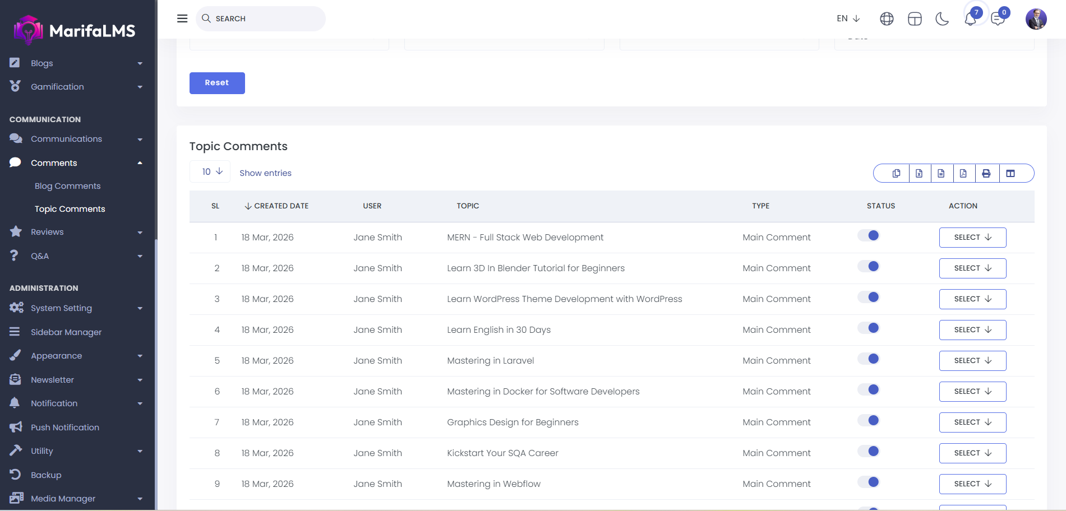Toggle status for MERN Full Stack comment
Screen dimensions: 1066x511
pos(869,236)
